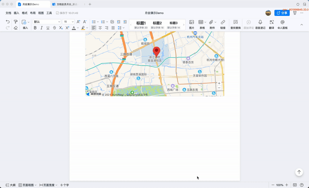Select justified text alignment
Screen dimensions: 309x188
click(113, 28)
